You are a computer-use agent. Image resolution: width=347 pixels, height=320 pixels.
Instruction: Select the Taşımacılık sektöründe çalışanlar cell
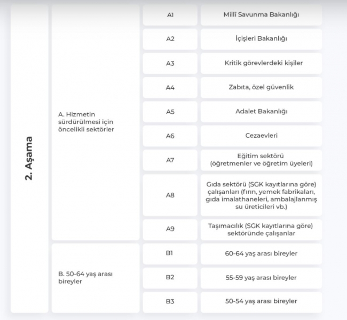[261, 229]
